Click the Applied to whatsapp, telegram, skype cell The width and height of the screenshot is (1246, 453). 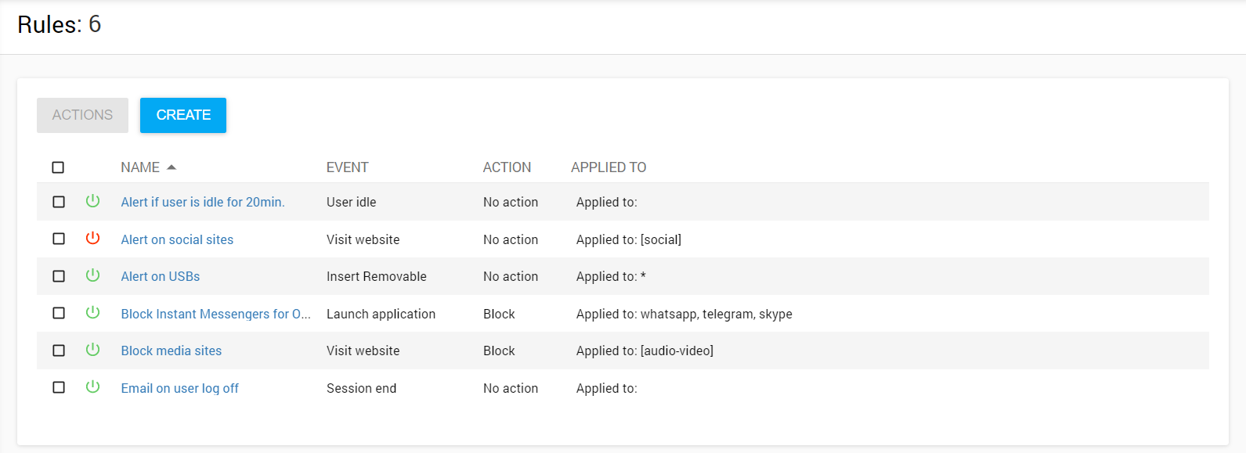[684, 314]
